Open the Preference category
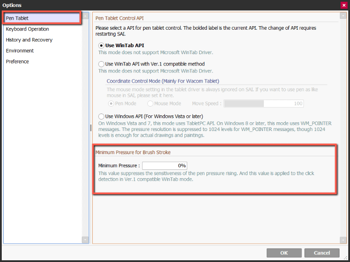 tap(17, 62)
